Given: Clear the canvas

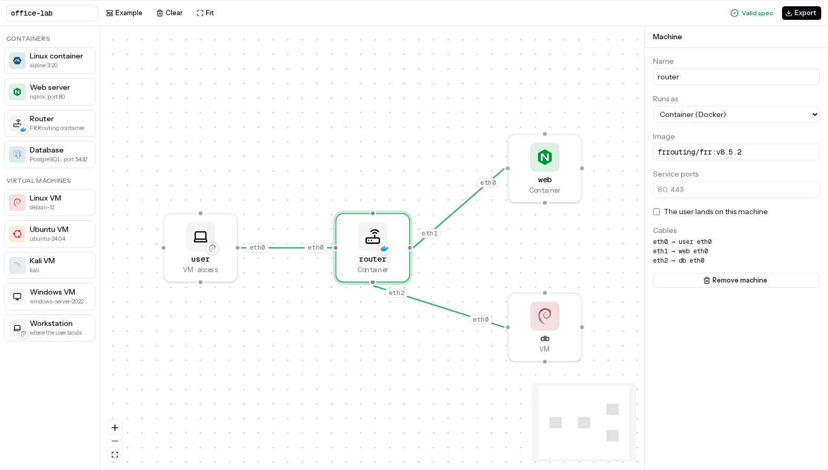Looking at the screenshot, I should 170,13.
